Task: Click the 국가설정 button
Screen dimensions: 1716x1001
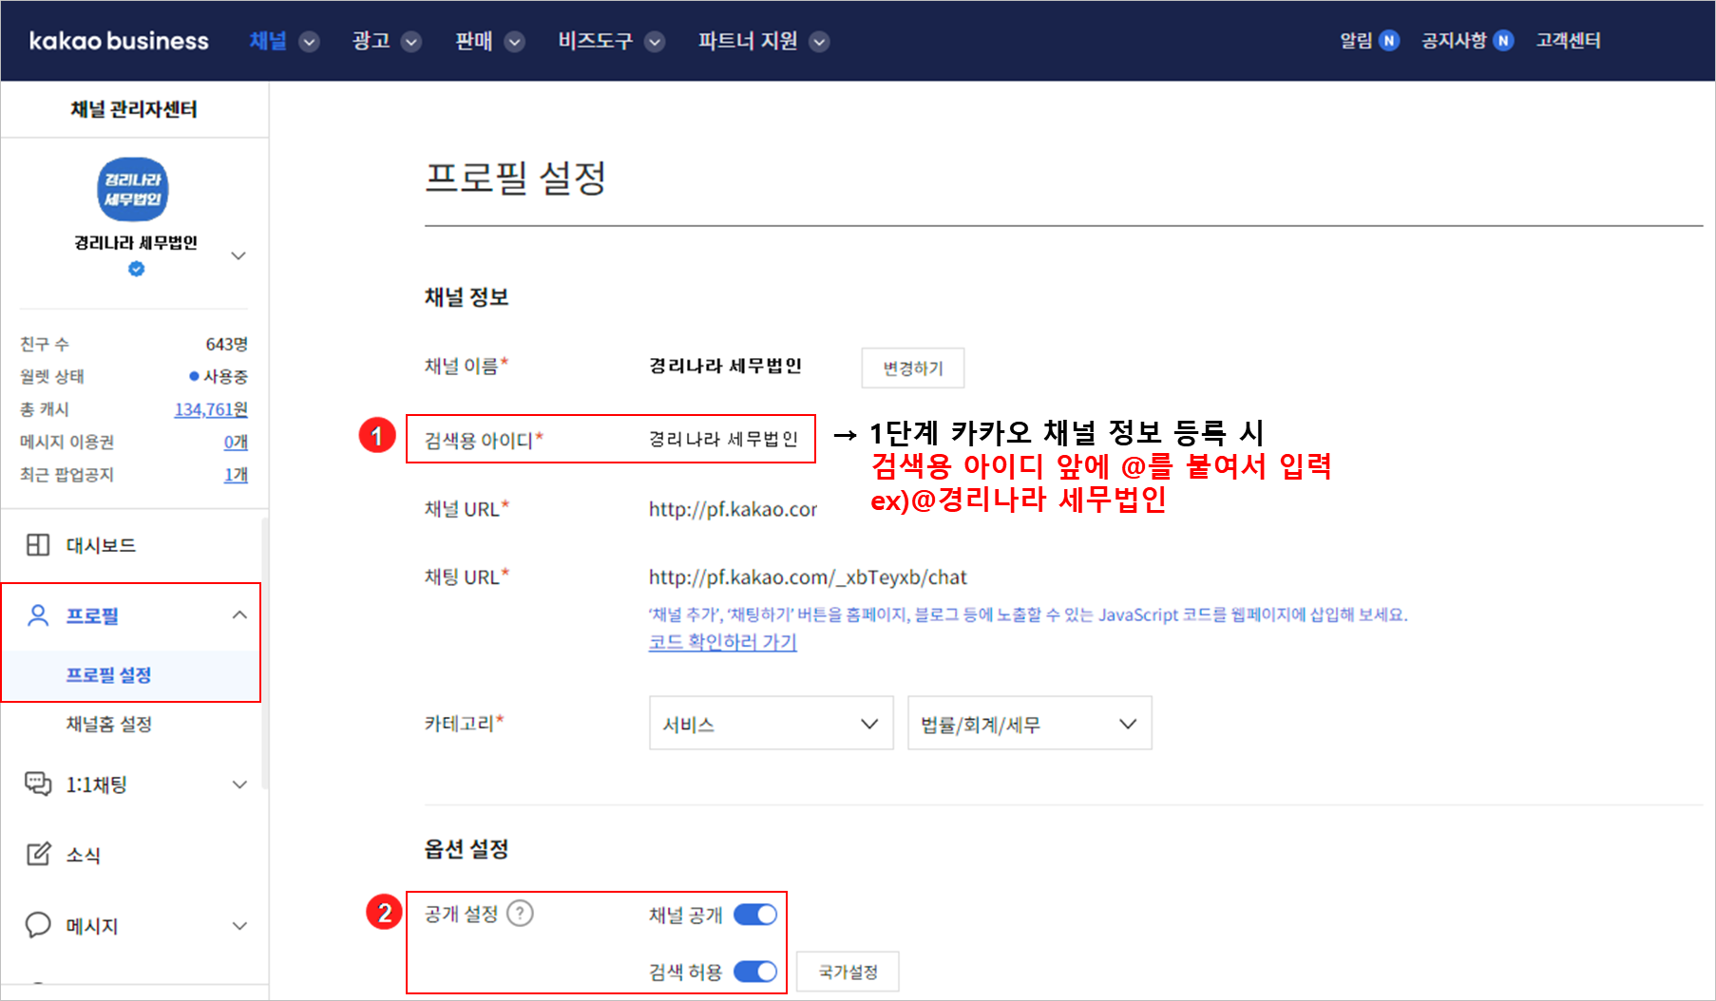Action: click(848, 972)
